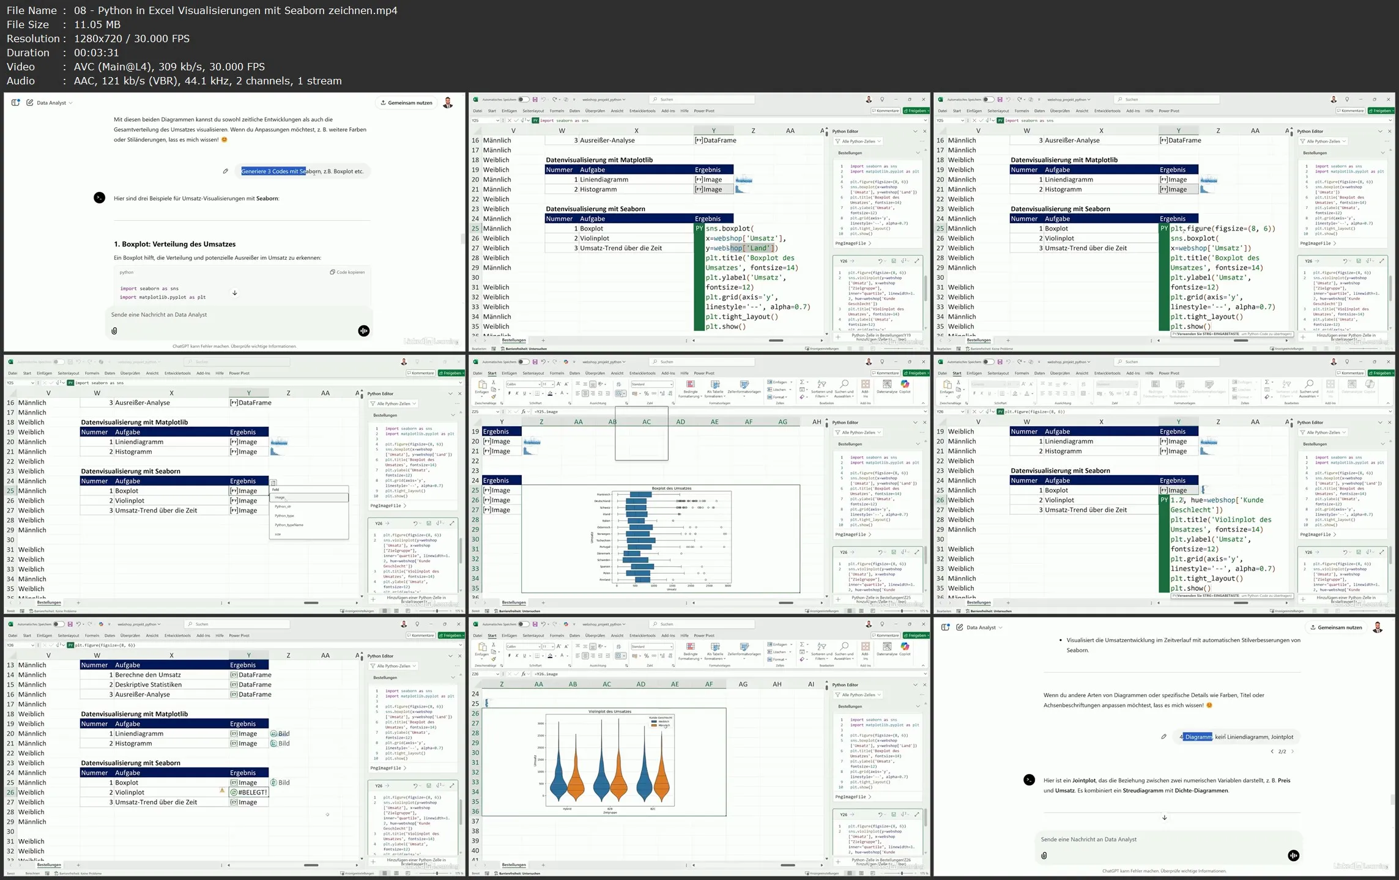Open Datenanalyse in ribbon above the violin plot
This screenshot has width=1399, height=880.
click(887, 648)
